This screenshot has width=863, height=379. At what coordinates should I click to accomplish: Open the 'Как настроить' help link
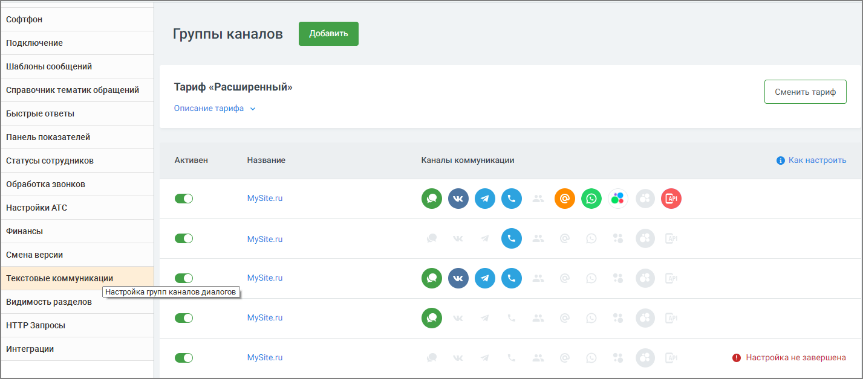[x=817, y=161]
